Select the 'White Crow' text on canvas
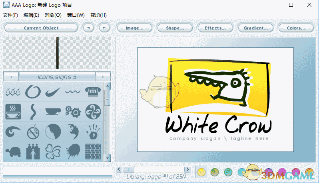The height and width of the screenshot is (183, 319). pos(219,124)
